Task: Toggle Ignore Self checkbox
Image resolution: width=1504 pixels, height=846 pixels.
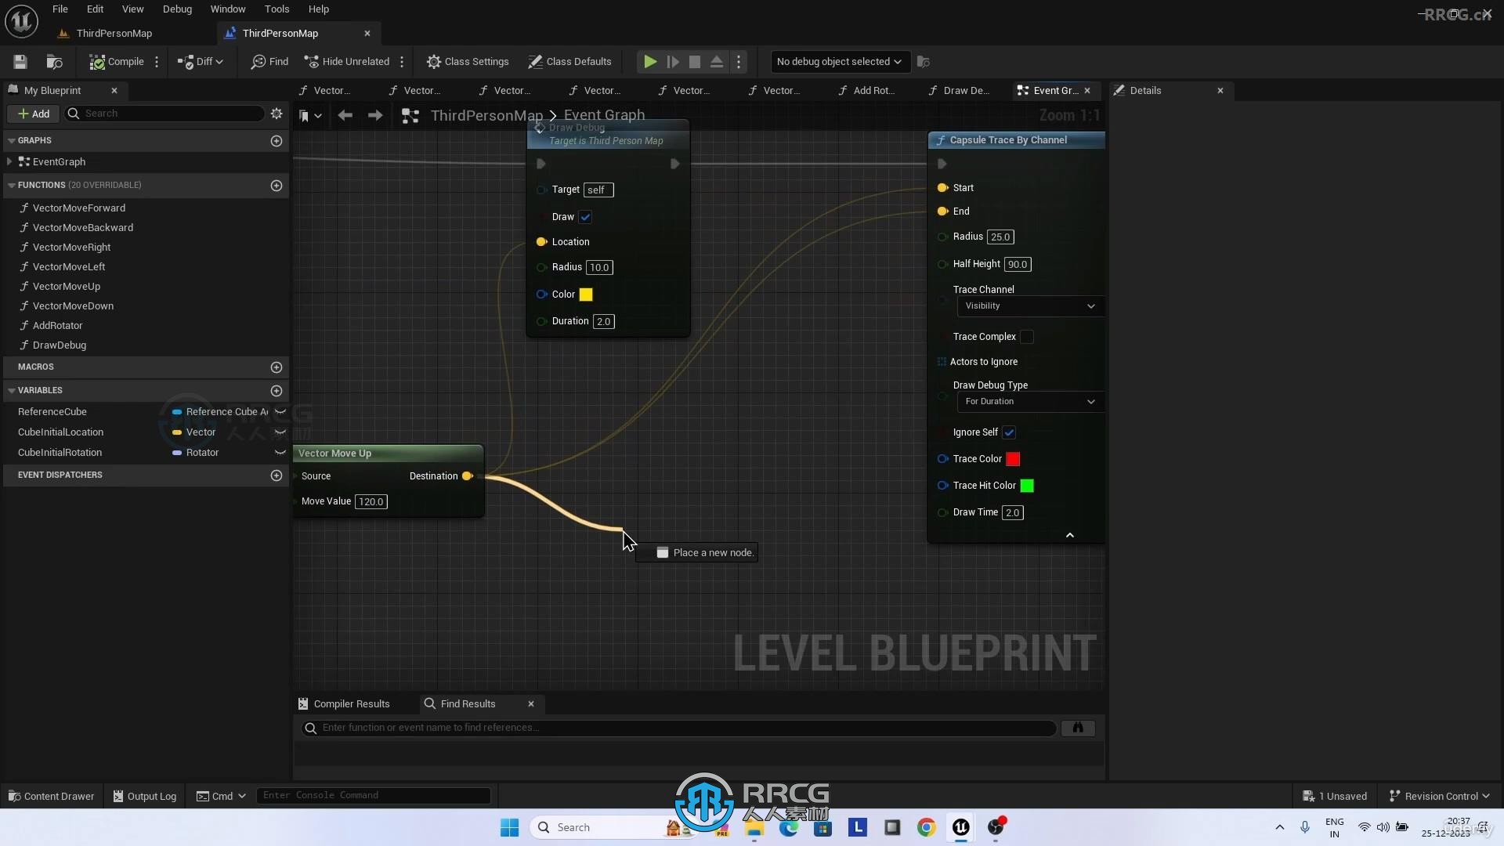Action: point(1009,432)
